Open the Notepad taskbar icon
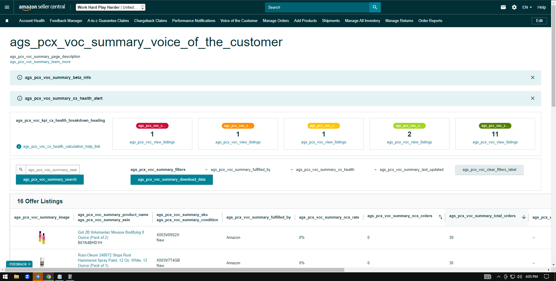This screenshot has height=281, width=556. (x=59, y=277)
